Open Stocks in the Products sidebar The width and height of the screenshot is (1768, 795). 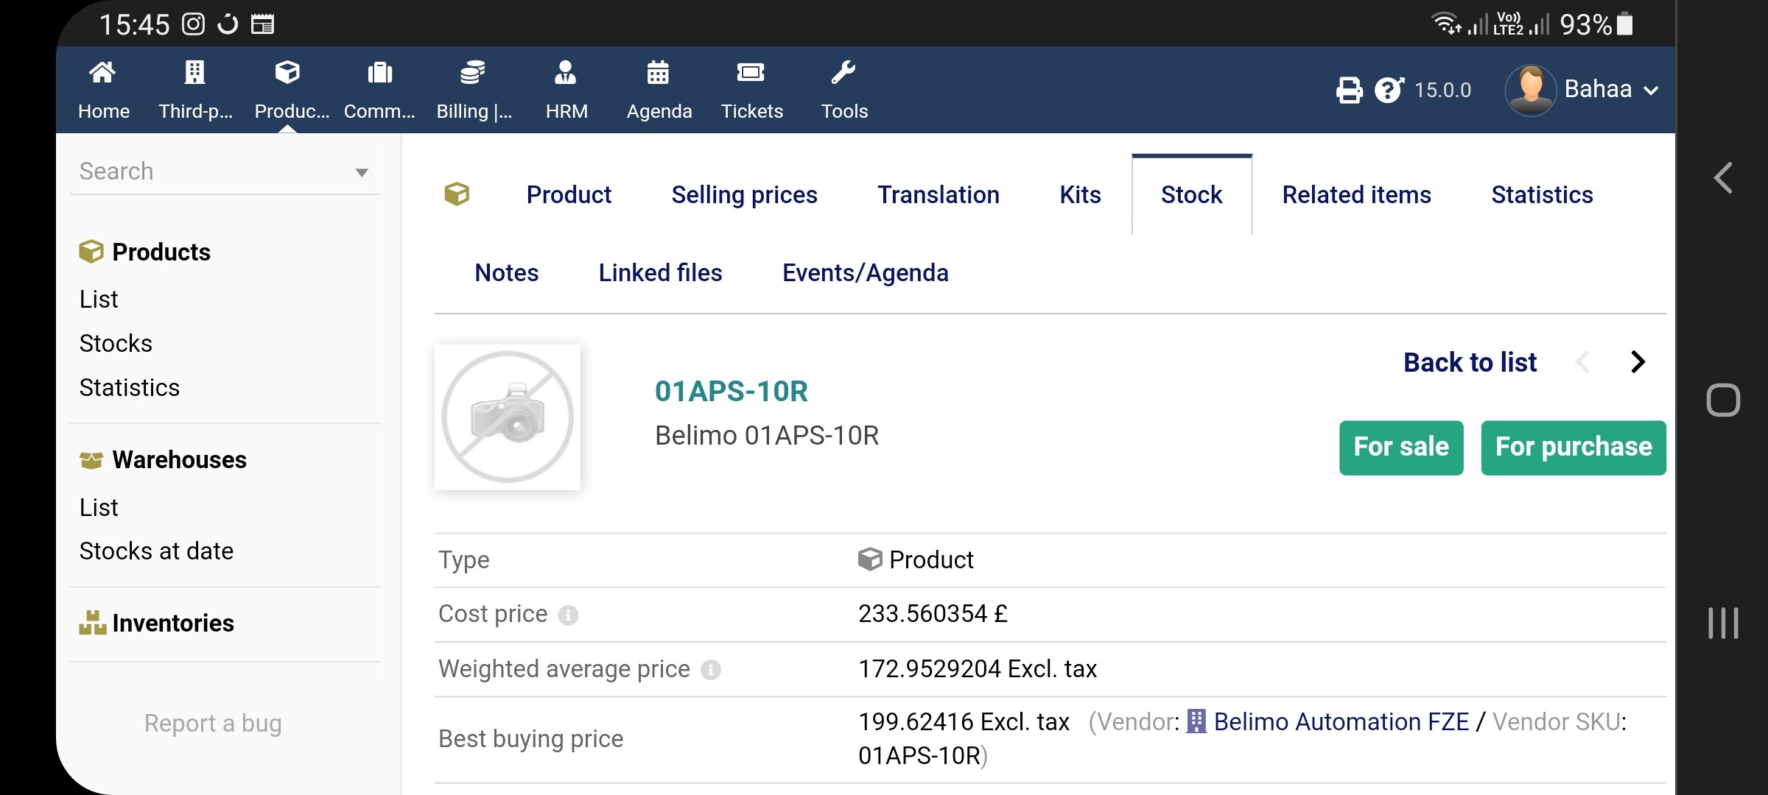click(x=116, y=344)
